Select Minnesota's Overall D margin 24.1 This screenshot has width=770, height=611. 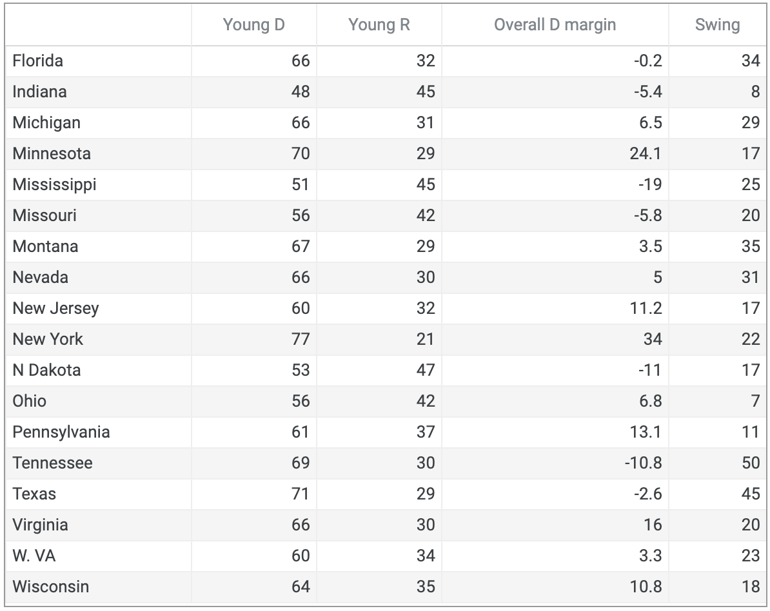point(646,153)
